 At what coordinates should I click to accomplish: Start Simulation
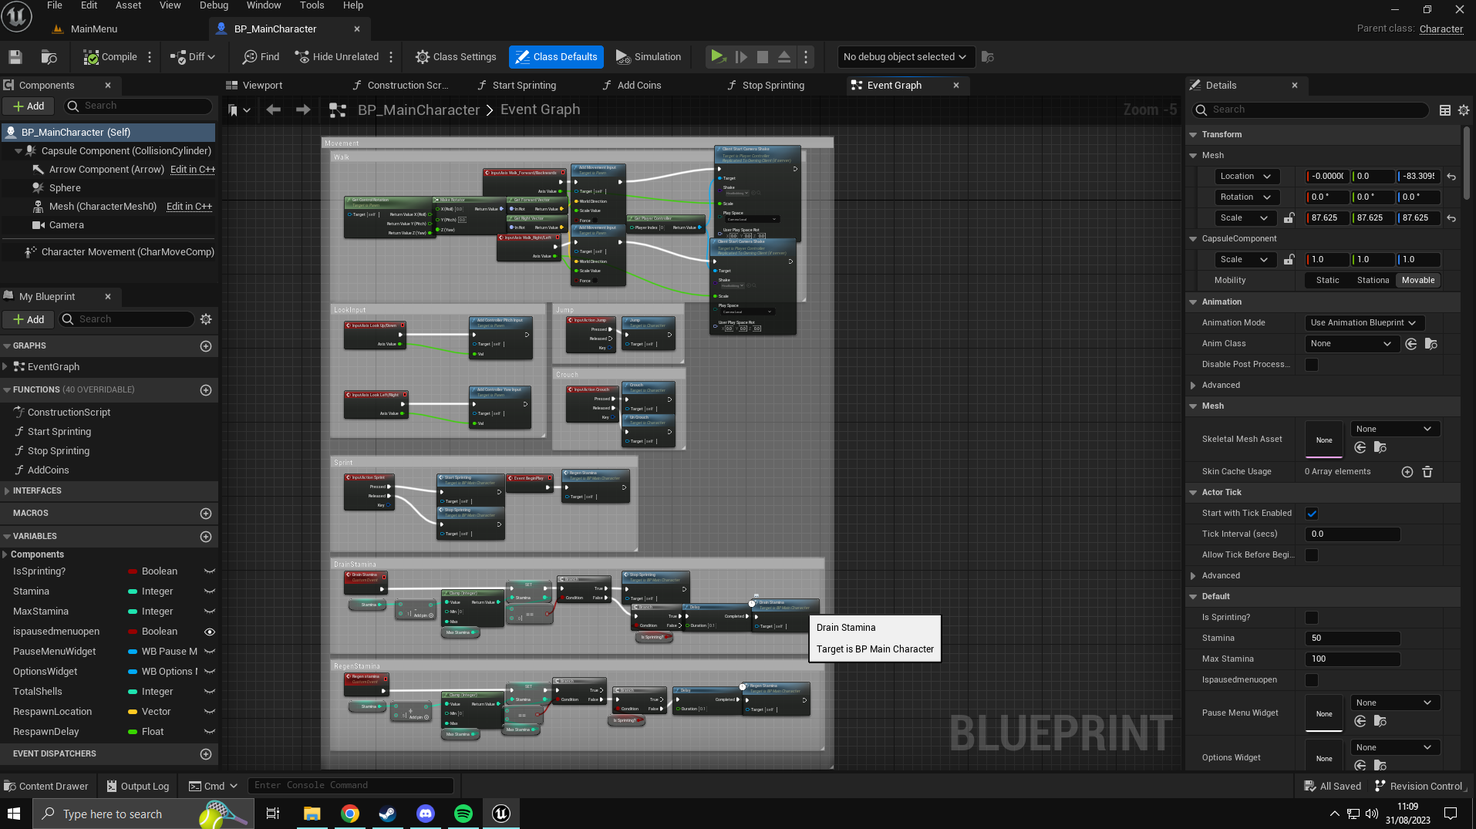point(649,57)
